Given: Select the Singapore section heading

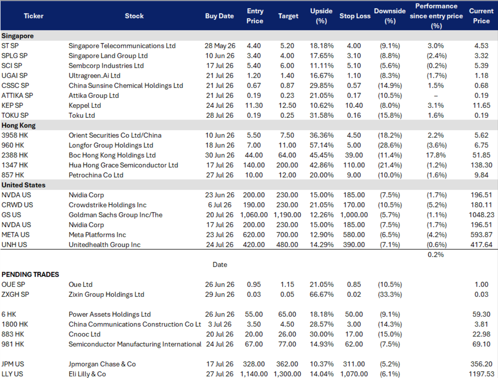Looking at the screenshot, I should [x=18, y=36].
